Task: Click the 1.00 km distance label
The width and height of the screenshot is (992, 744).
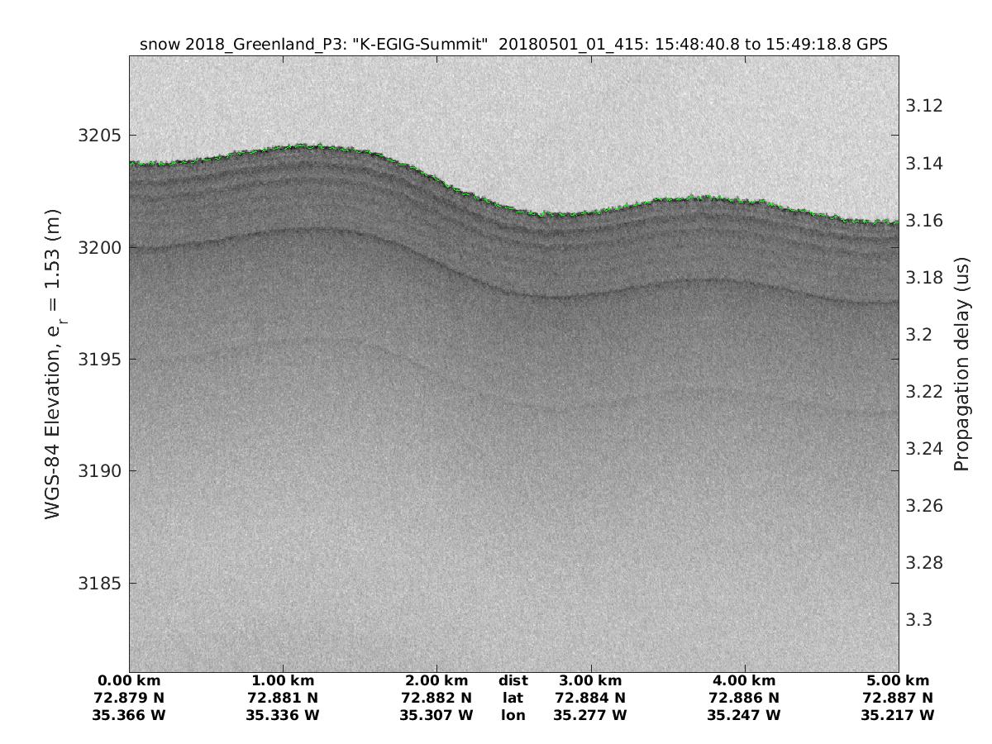Action: click(x=283, y=681)
